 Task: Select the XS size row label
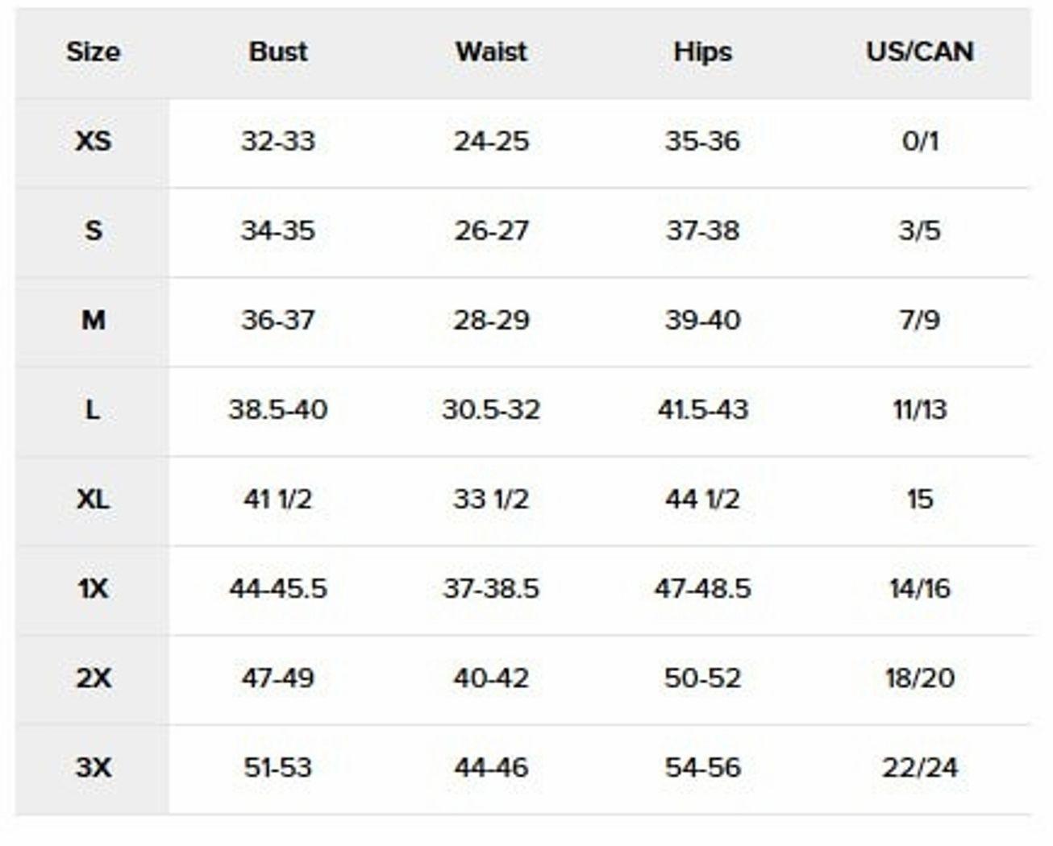coord(93,142)
